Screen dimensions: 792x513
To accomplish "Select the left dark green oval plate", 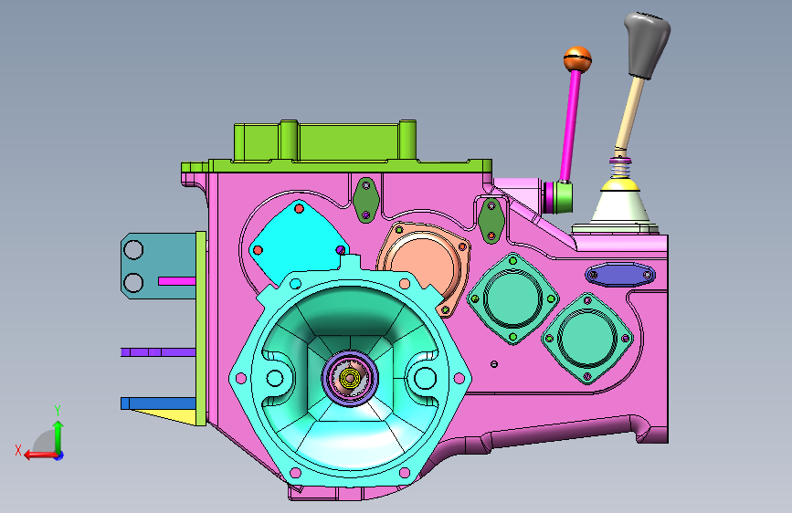I will (x=366, y=200).
